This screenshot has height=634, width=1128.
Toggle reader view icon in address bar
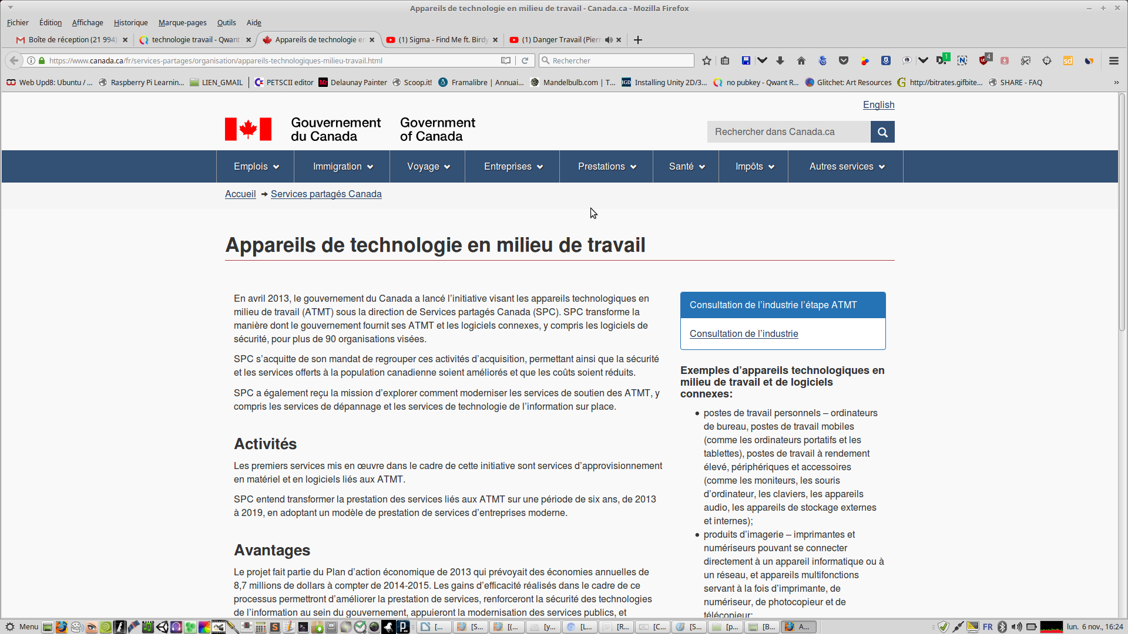[505, 60]
